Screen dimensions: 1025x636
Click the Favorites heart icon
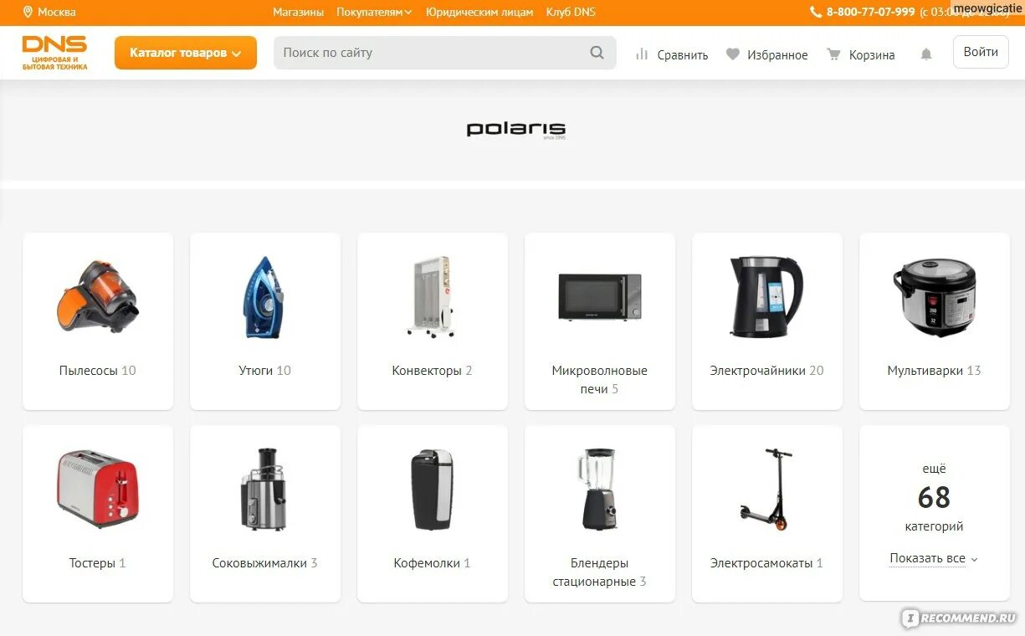click(x=733, y=54)
